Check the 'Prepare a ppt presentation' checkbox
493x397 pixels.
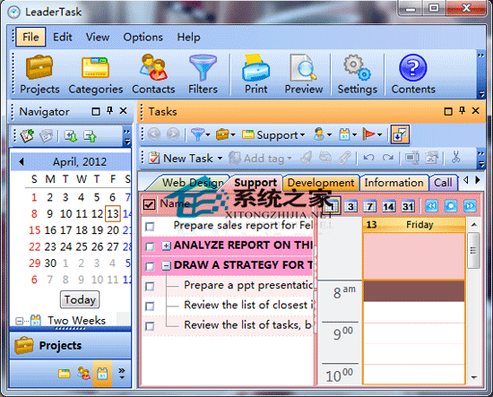(x=150, y=286)
